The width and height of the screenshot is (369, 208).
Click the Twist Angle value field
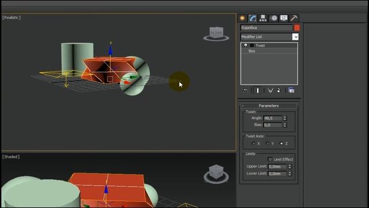273,118
